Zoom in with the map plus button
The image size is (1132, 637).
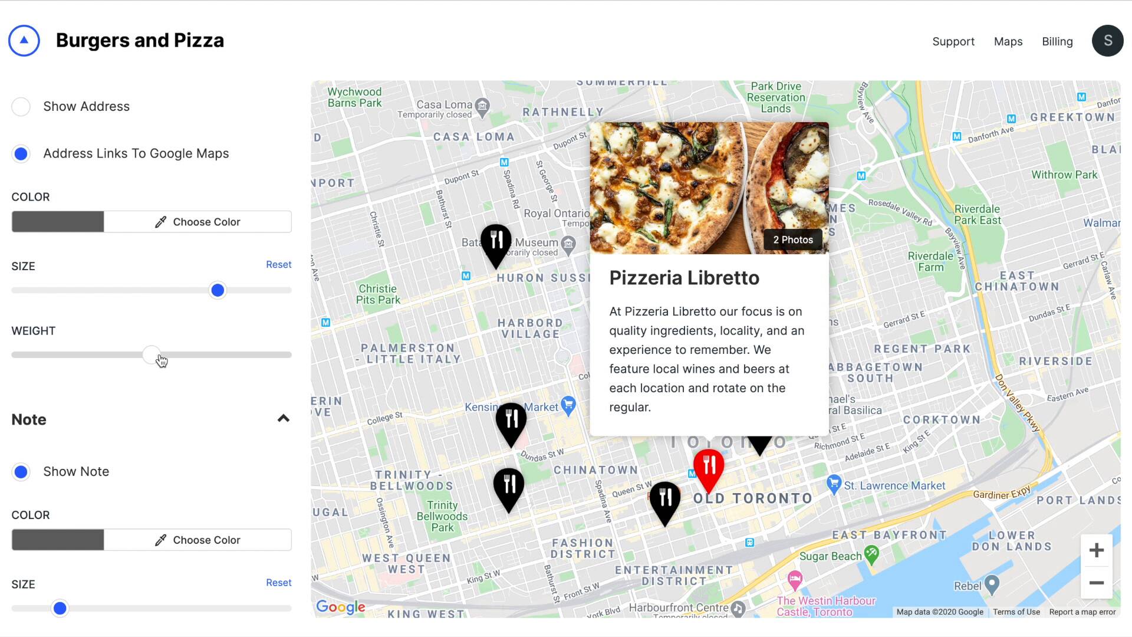pyautogui.click(x=1097, y=550)
